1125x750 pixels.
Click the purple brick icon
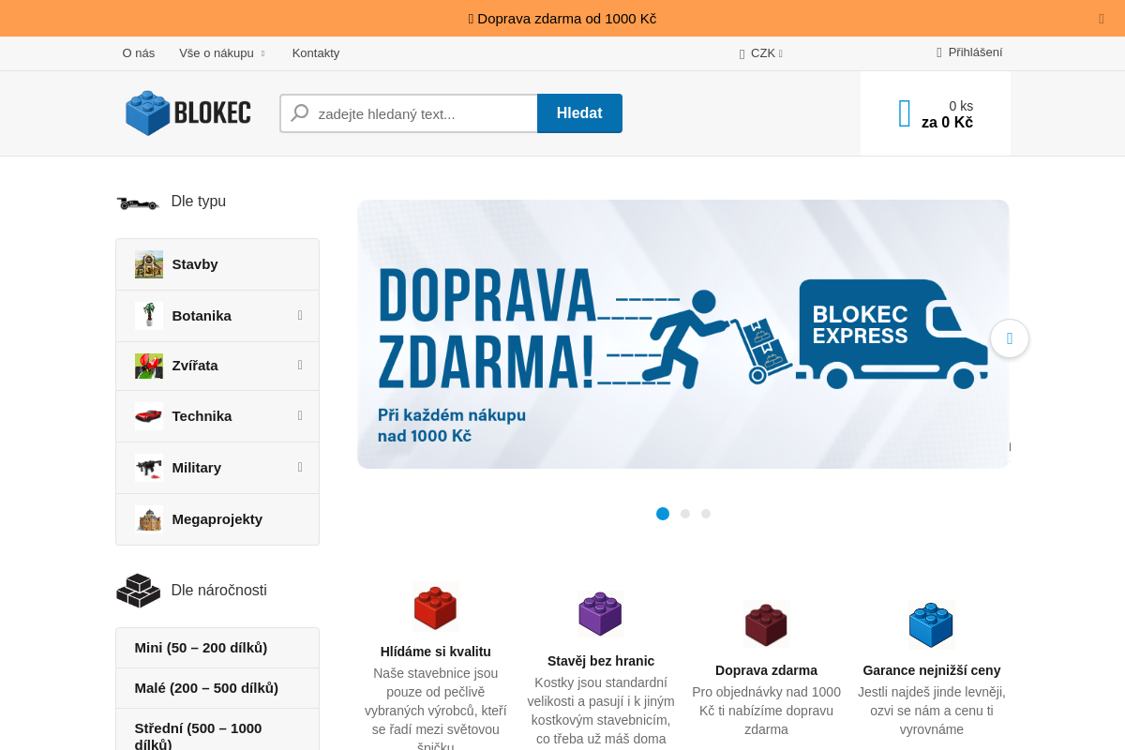point(601,614)
